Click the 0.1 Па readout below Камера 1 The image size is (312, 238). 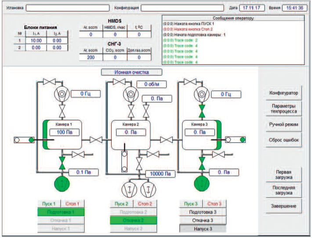tap(83, 172)
